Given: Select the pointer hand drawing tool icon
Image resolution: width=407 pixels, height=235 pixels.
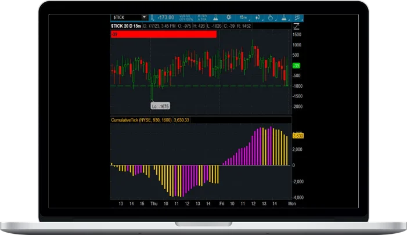Looking at the screenshot, I should (x=272, y=18).
